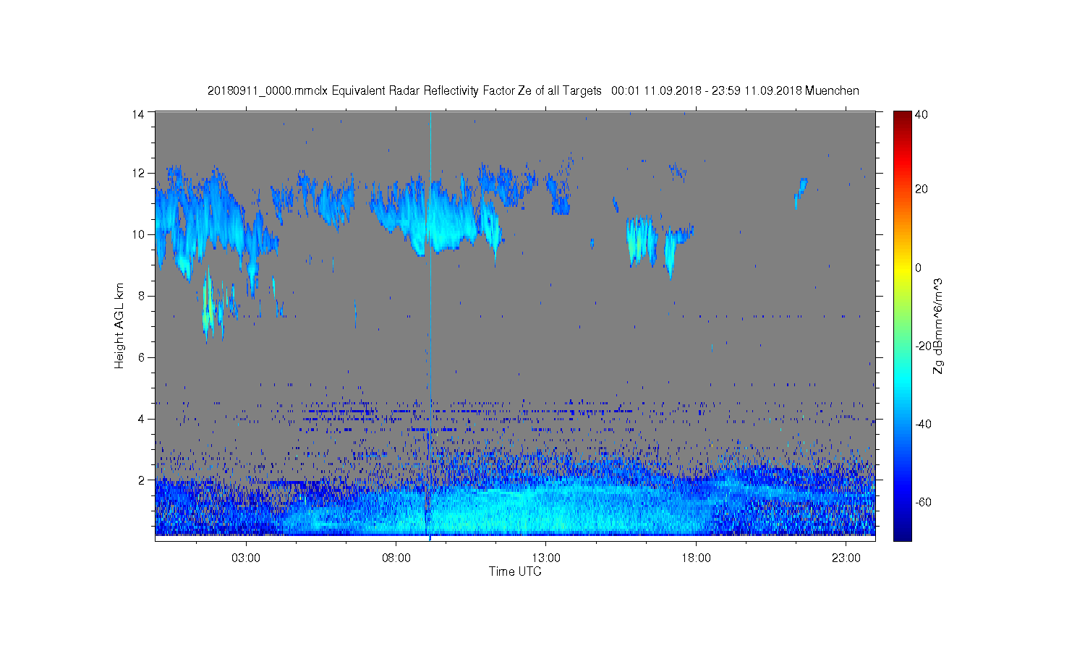Click the colorbar label '-20'
Image resolution: width=1085 pixels, height=651 pixels.
tap(923, 346)
